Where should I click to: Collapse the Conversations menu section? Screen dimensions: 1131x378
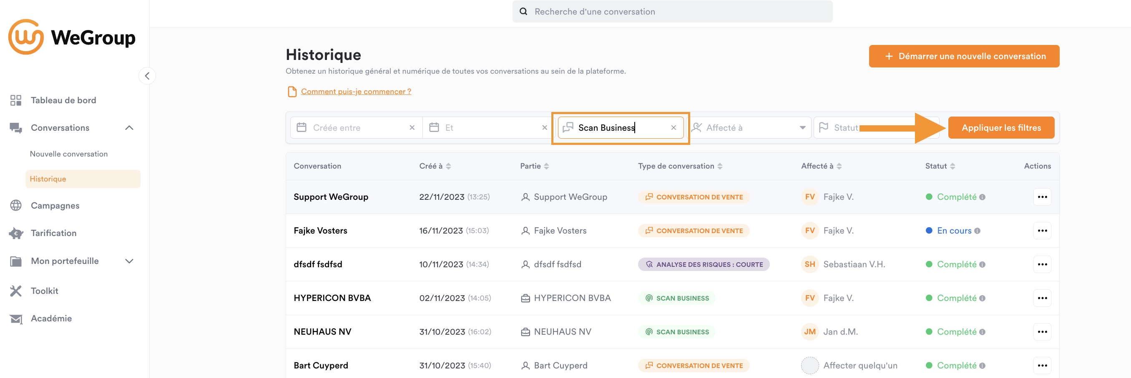point(129,128)
